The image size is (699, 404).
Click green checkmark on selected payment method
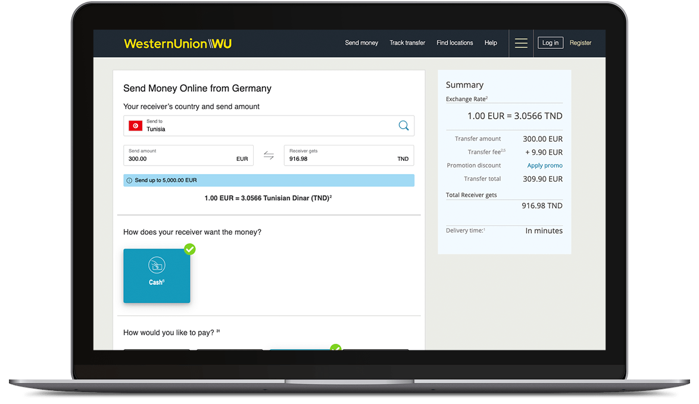coord(336,348)
